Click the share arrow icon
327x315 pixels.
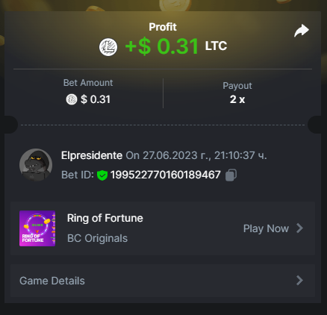coord(302,31)
